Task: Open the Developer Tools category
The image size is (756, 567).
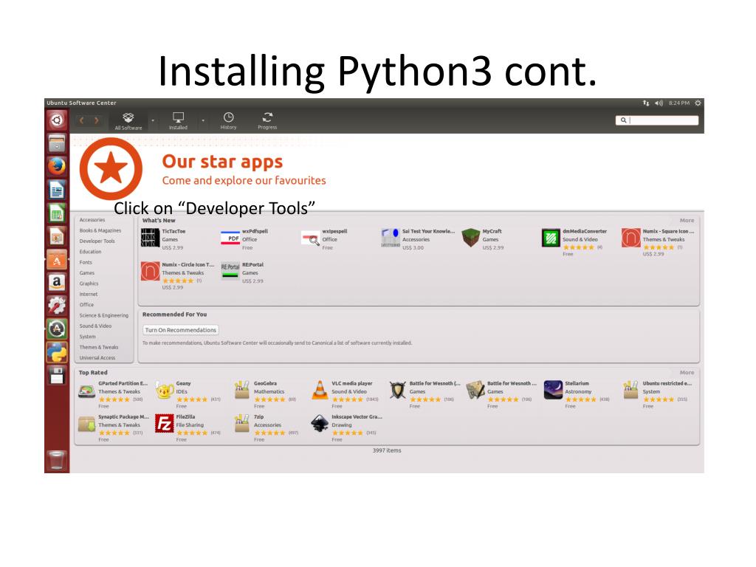Action: point(97,241)
